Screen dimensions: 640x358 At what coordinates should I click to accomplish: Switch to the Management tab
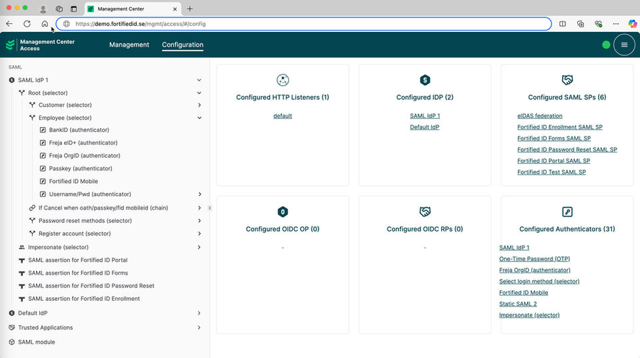pyautogui.click(x=129, y=45)
